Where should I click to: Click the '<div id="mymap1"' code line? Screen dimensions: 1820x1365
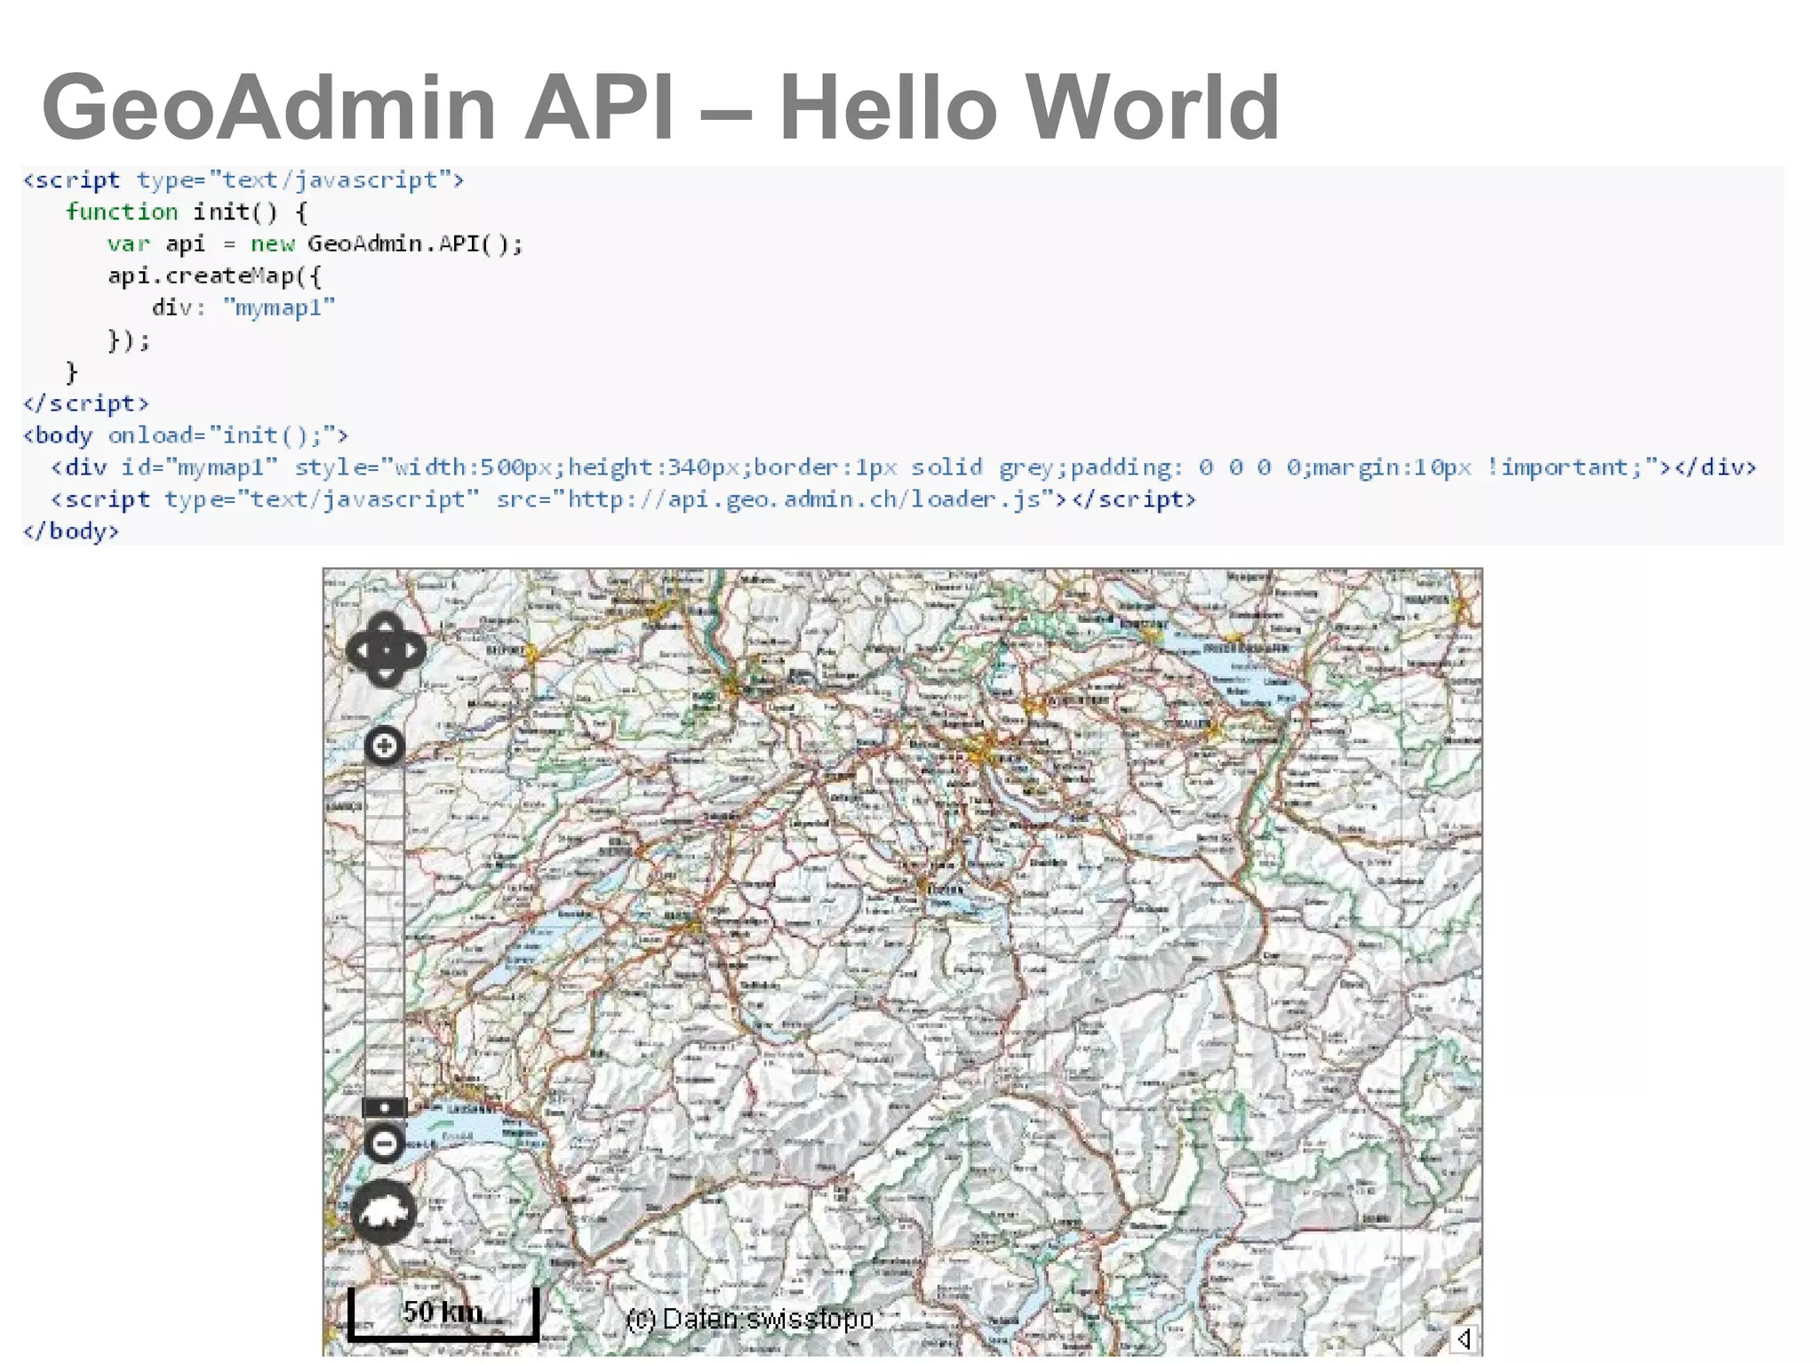[x=904, y=467]
